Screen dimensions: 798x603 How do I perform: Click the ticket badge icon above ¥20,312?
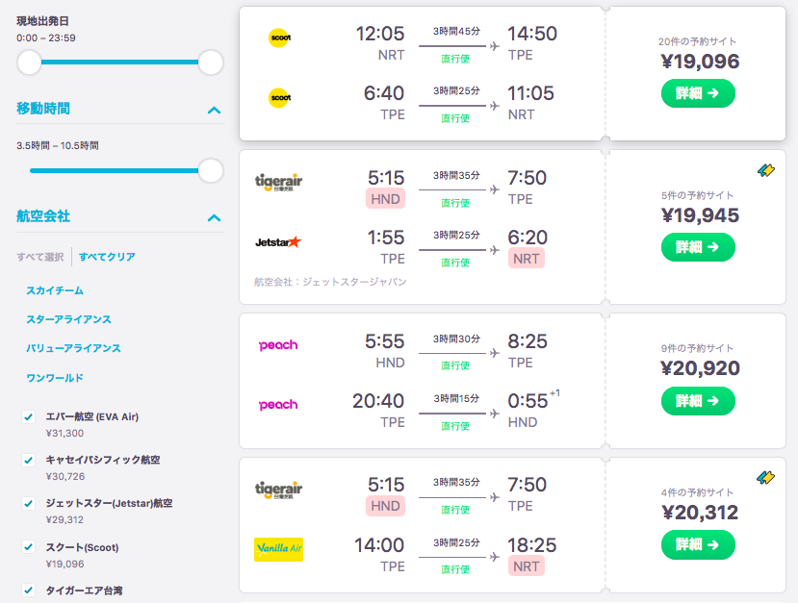766,477
